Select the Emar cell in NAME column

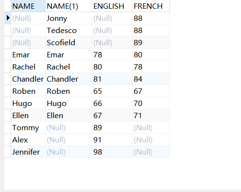(x=28, y=54)
